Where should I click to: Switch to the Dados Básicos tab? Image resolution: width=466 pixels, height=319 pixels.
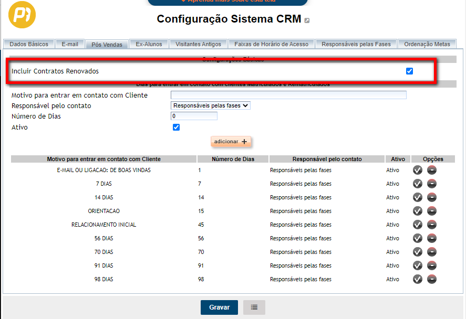(29, 44)
